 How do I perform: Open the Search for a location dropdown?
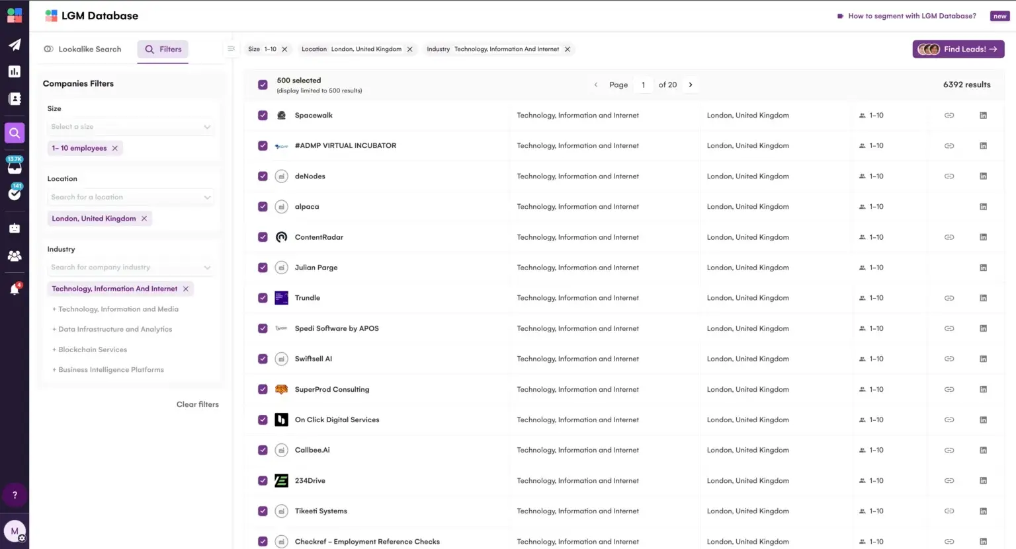pos(131,197)
